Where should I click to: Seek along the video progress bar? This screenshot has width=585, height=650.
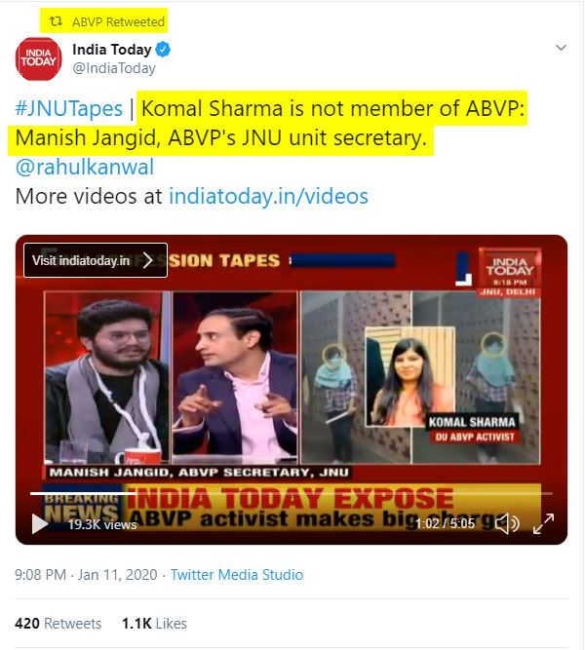292,493
